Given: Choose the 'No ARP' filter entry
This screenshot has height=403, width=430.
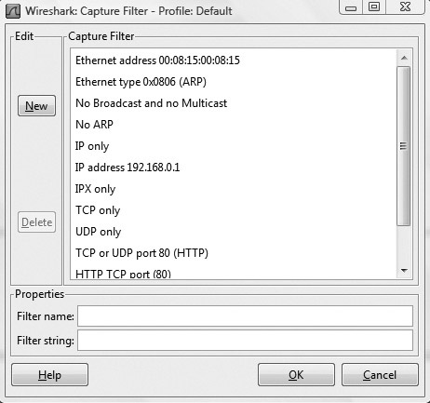Looking at the screenshot, I should pos(234,125).
